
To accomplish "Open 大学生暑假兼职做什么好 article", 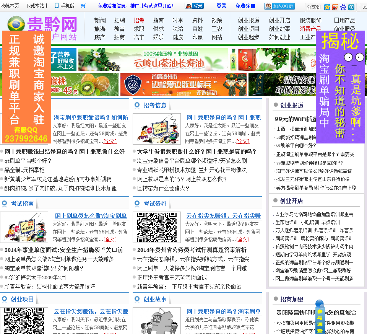I will point(196,152).
